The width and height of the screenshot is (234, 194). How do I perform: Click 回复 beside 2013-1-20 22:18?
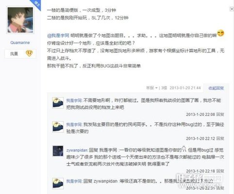[220, 171]
